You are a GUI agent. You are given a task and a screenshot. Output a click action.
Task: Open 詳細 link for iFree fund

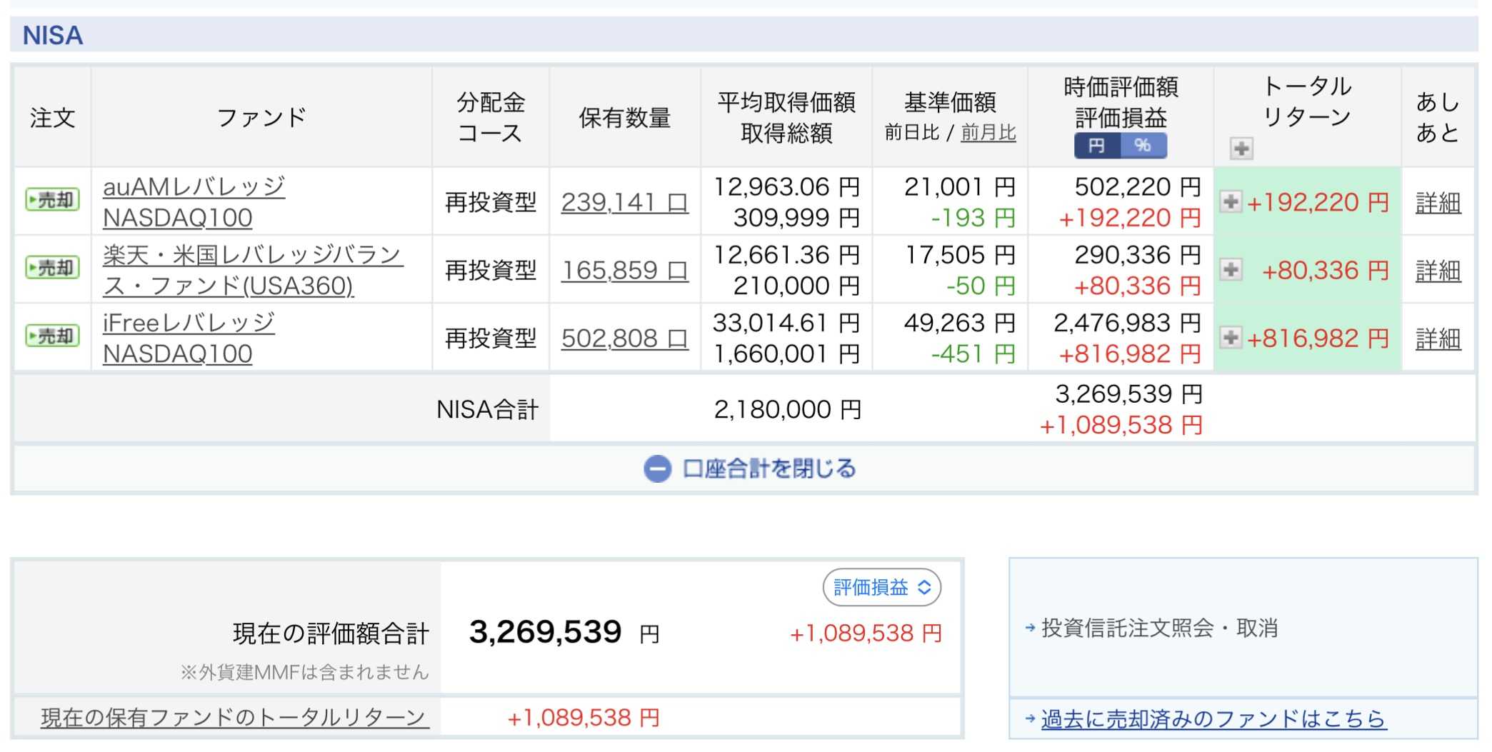(x=1438, y=339)
